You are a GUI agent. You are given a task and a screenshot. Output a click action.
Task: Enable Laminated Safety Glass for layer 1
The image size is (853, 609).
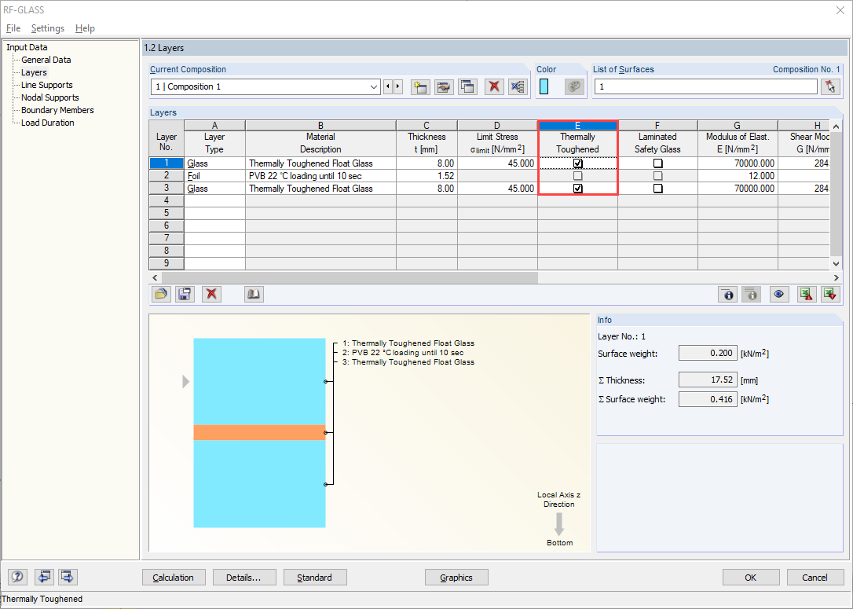tap(657, 163)
